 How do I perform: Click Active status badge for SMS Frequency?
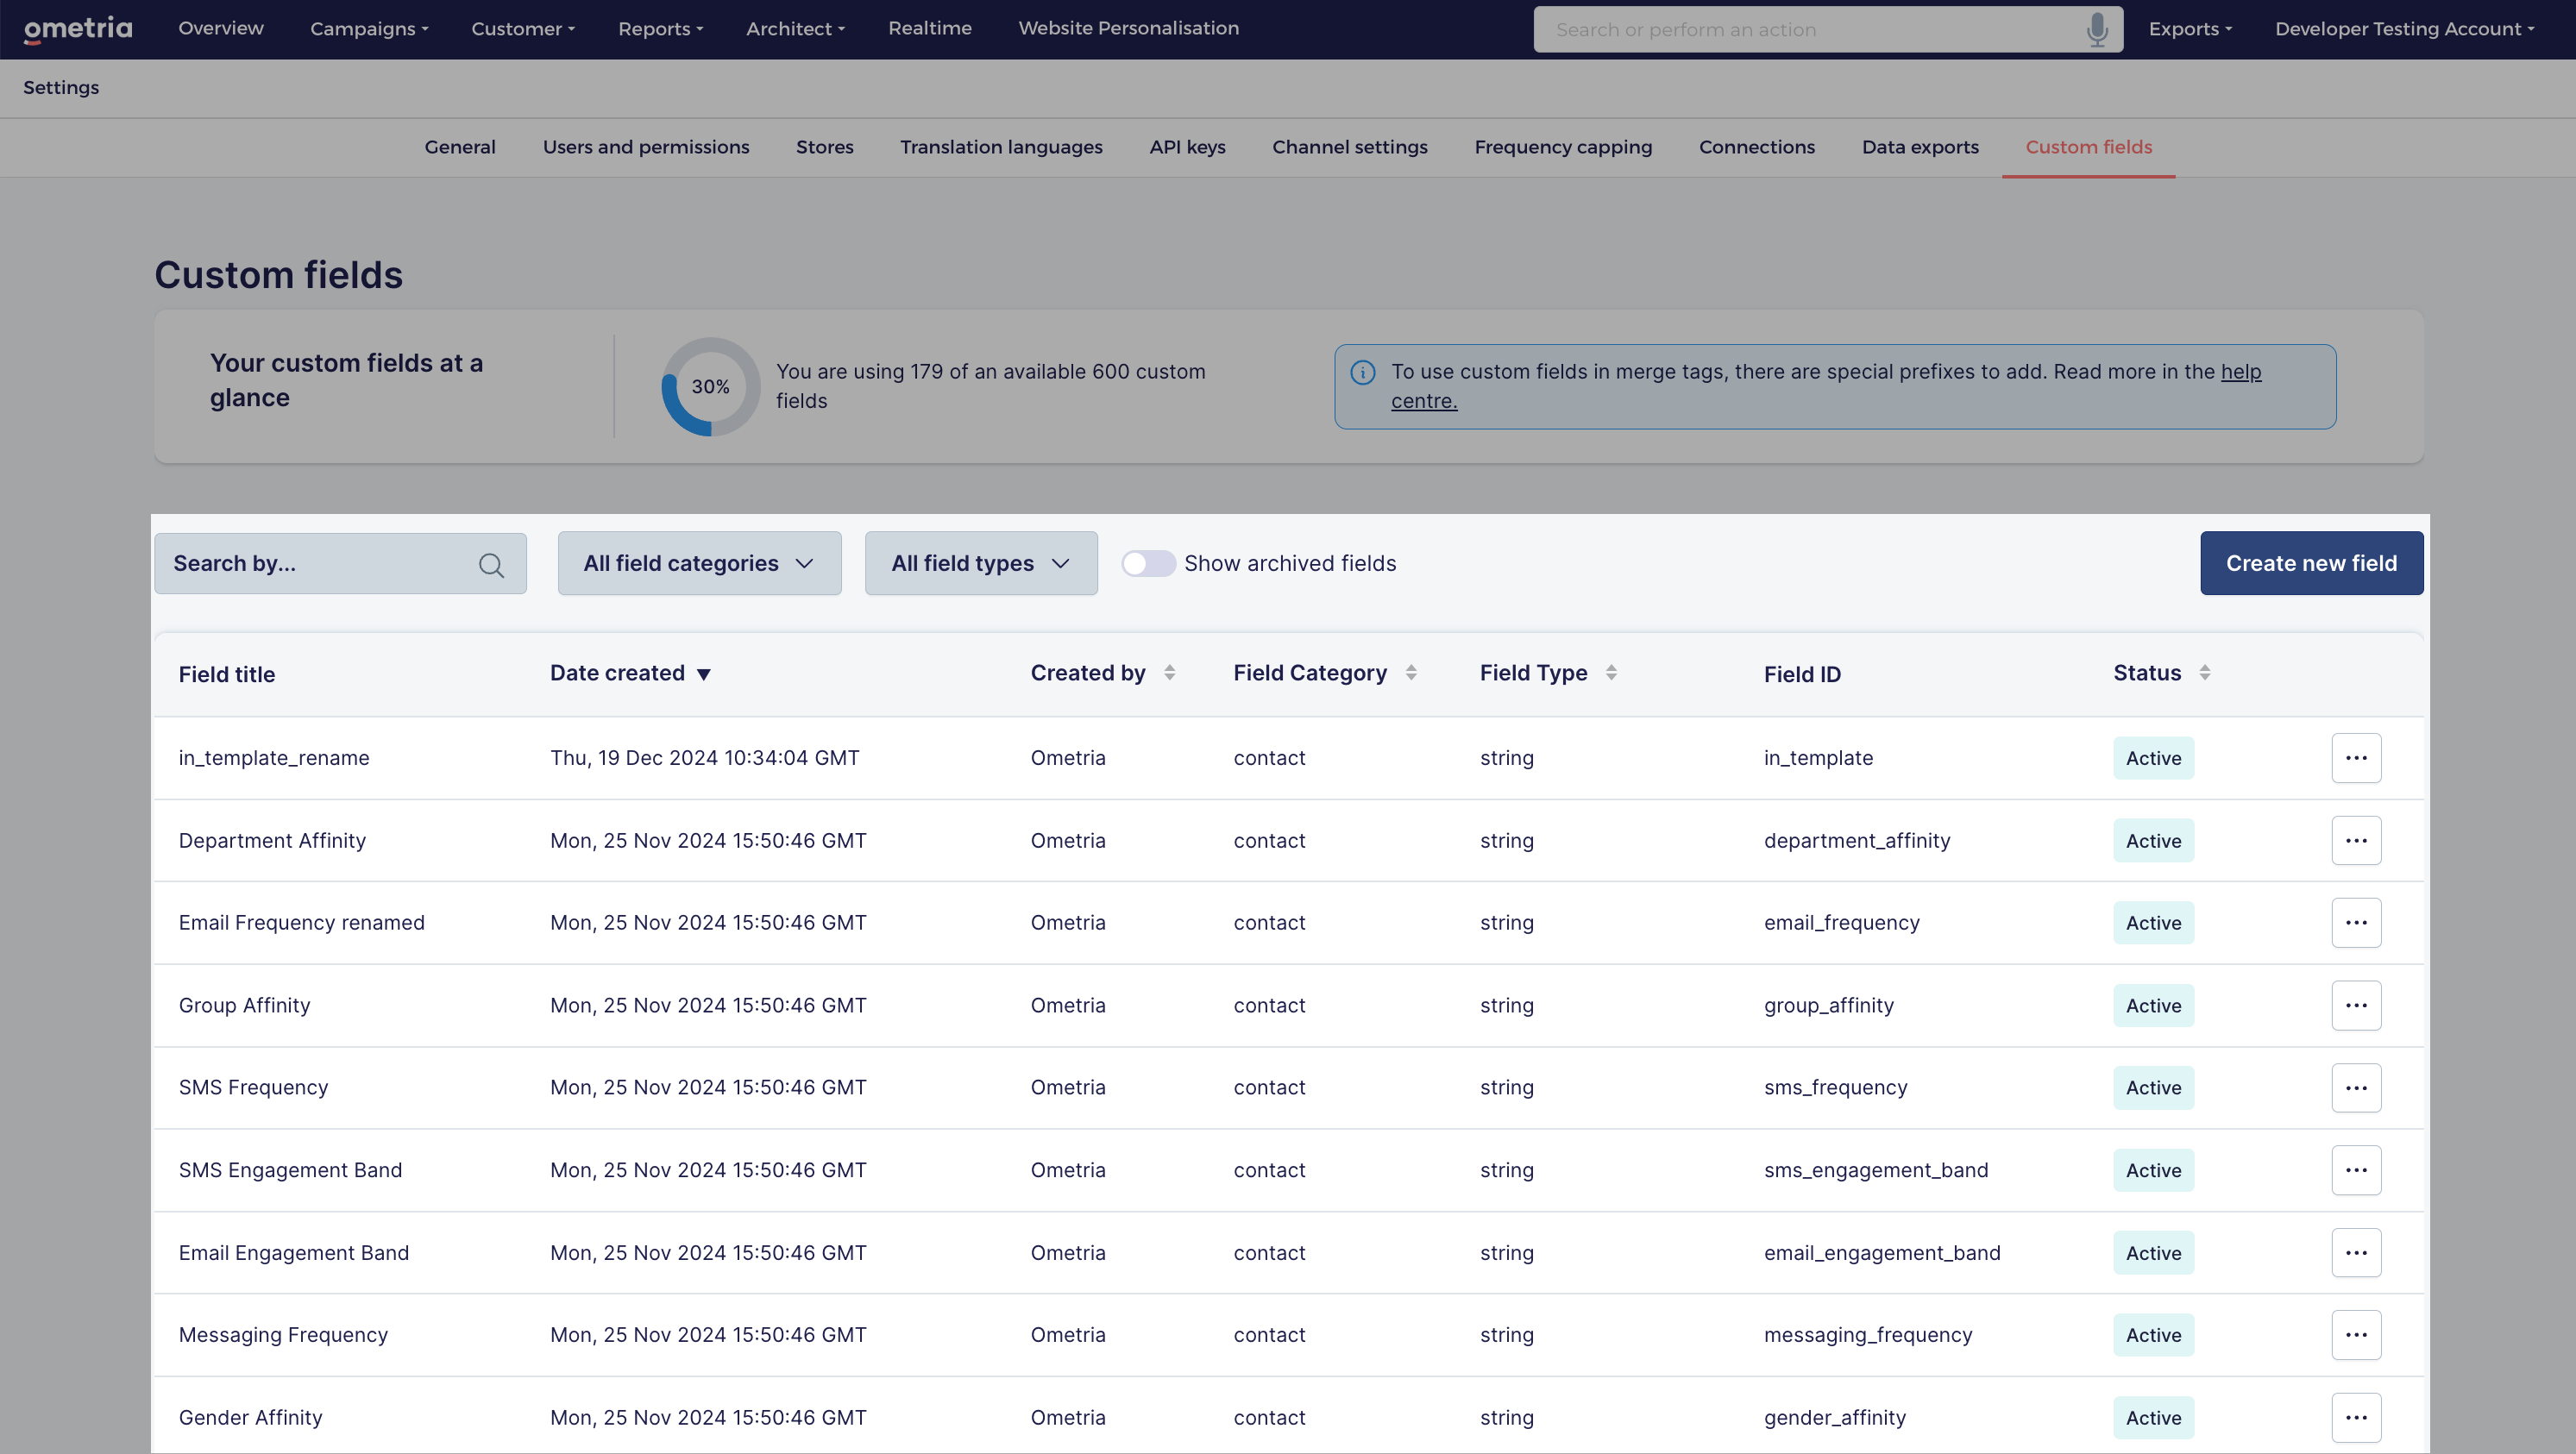2154,1088
